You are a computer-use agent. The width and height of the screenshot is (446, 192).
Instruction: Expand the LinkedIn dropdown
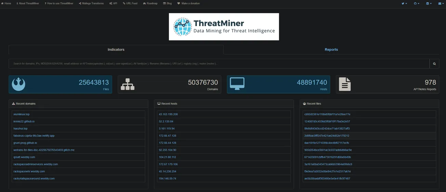[x=429, y=3]
